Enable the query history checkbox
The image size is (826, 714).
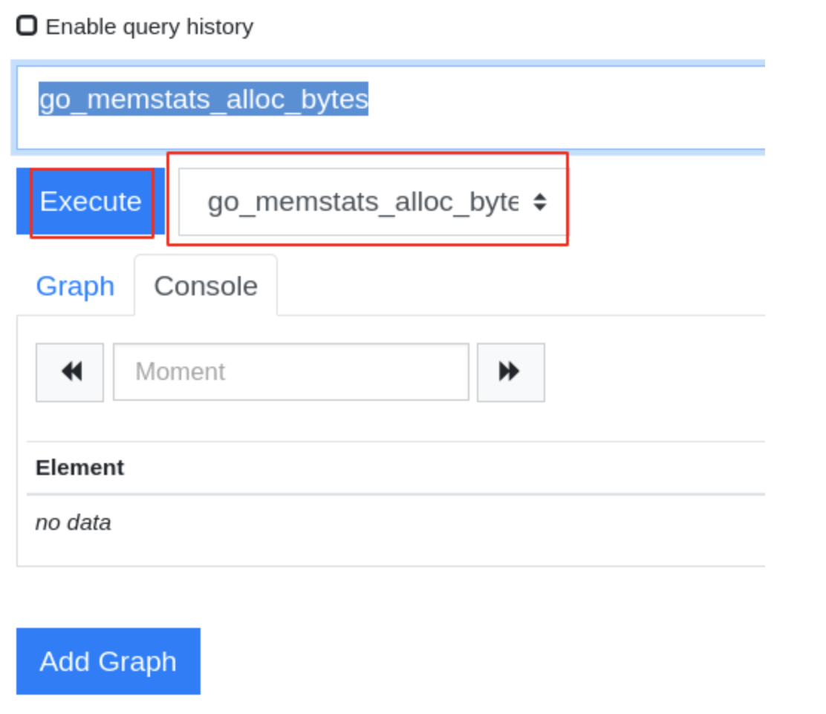point(26,25)
